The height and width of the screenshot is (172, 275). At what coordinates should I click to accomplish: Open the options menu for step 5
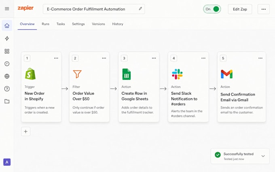click(260, 58)
